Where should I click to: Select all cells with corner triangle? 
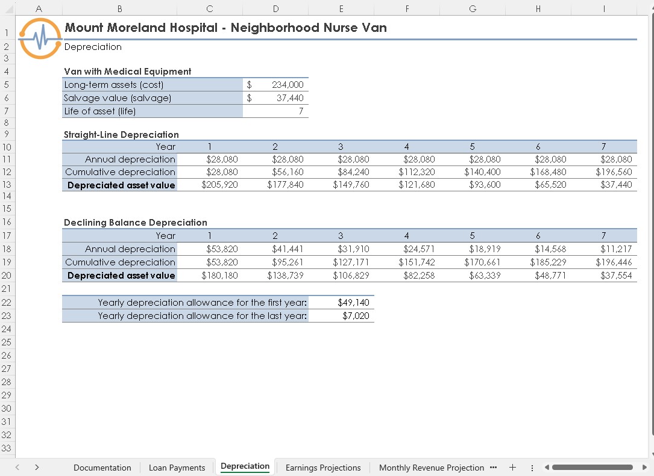[10, 9]
